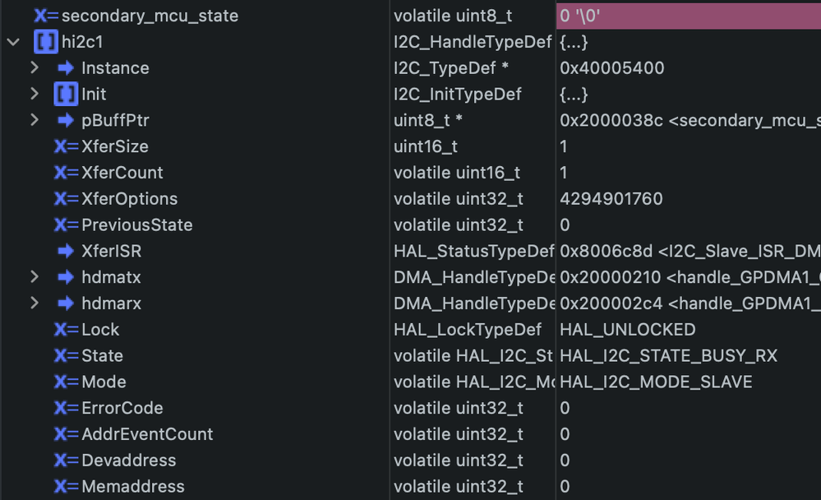Image resolution: width=821 pixels, height=500 pixels.
Task: Click the bracket icon next to Init
Action: click(x=65, y=94)
